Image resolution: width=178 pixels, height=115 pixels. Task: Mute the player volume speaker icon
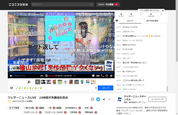[x=11, y=76]
